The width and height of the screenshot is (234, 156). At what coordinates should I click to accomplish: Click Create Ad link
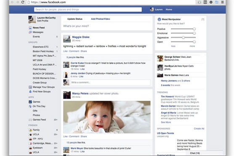coord(199,129)
